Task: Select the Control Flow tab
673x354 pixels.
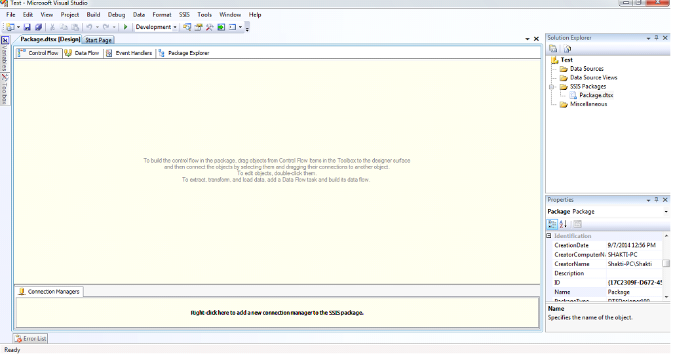Action: [x=38, y=53]
